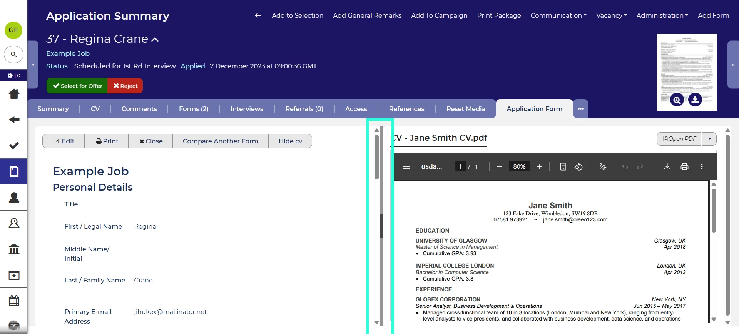
Task: Print the application form
Action: click(107, 141)
